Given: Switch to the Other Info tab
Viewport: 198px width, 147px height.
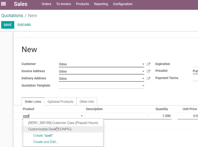Looking at the screenshot, I should click(x=87, y=102).
